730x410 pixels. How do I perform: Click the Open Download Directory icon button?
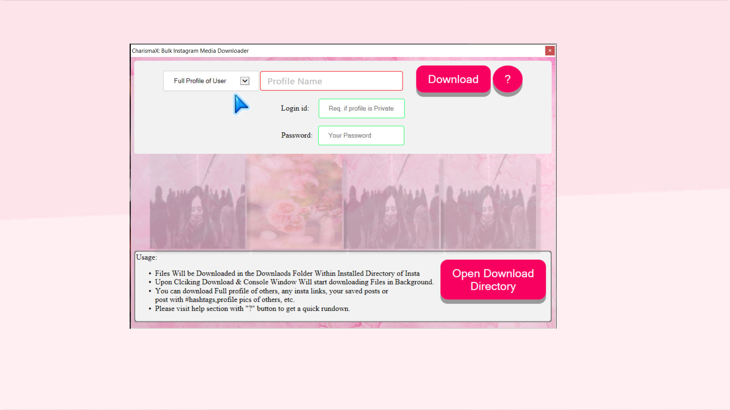pyautogui.click(x=493, y=280)
